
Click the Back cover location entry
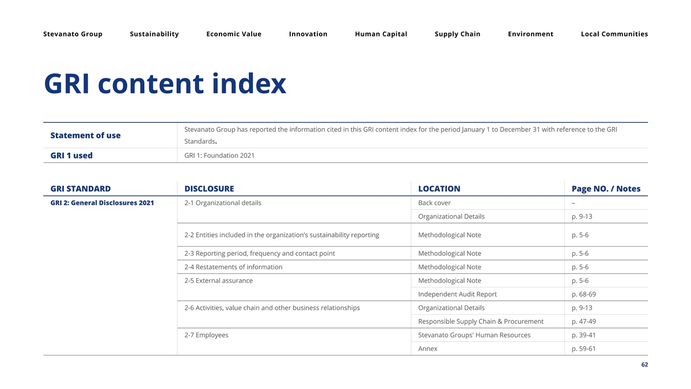(434, 203)
